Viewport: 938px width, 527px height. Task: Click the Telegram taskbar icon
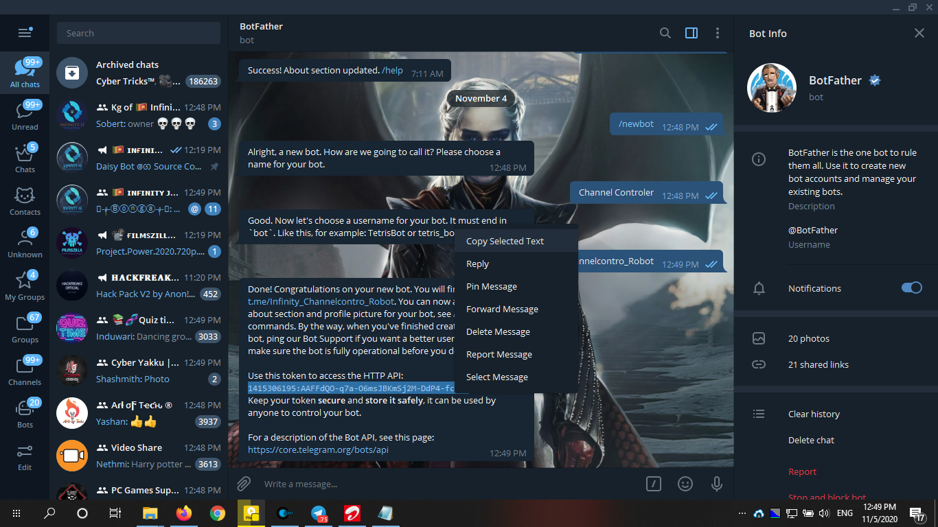319,513
